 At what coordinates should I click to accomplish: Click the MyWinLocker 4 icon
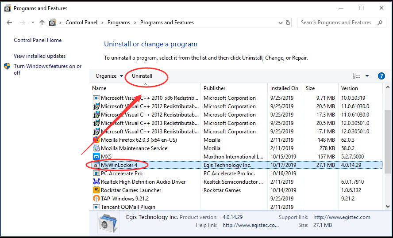96,165
